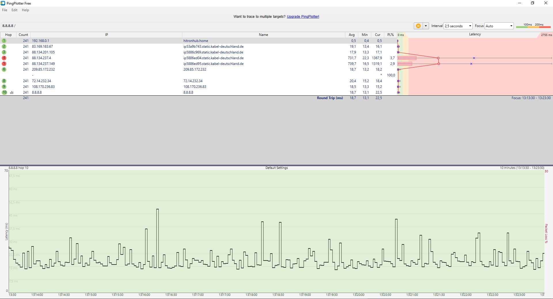This screenshot has height=299, width=553.
Task: Click the 13:16:00 time marker on timeline axis
Action: tap(144, 295)
